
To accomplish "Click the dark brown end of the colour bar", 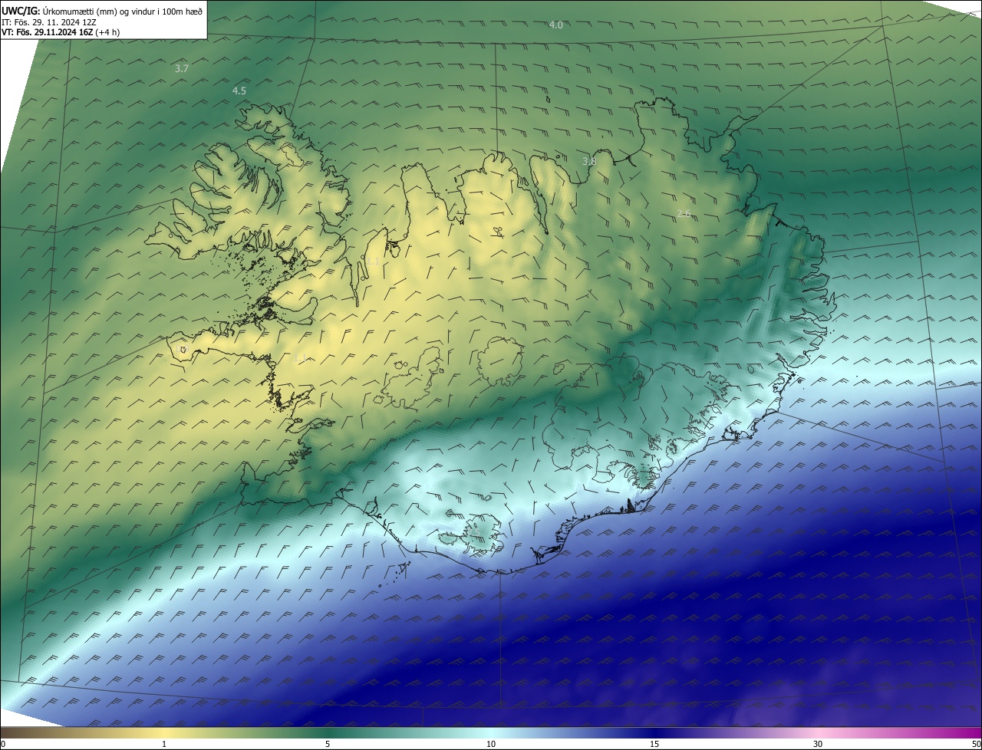I will click(x=9, y=732).
